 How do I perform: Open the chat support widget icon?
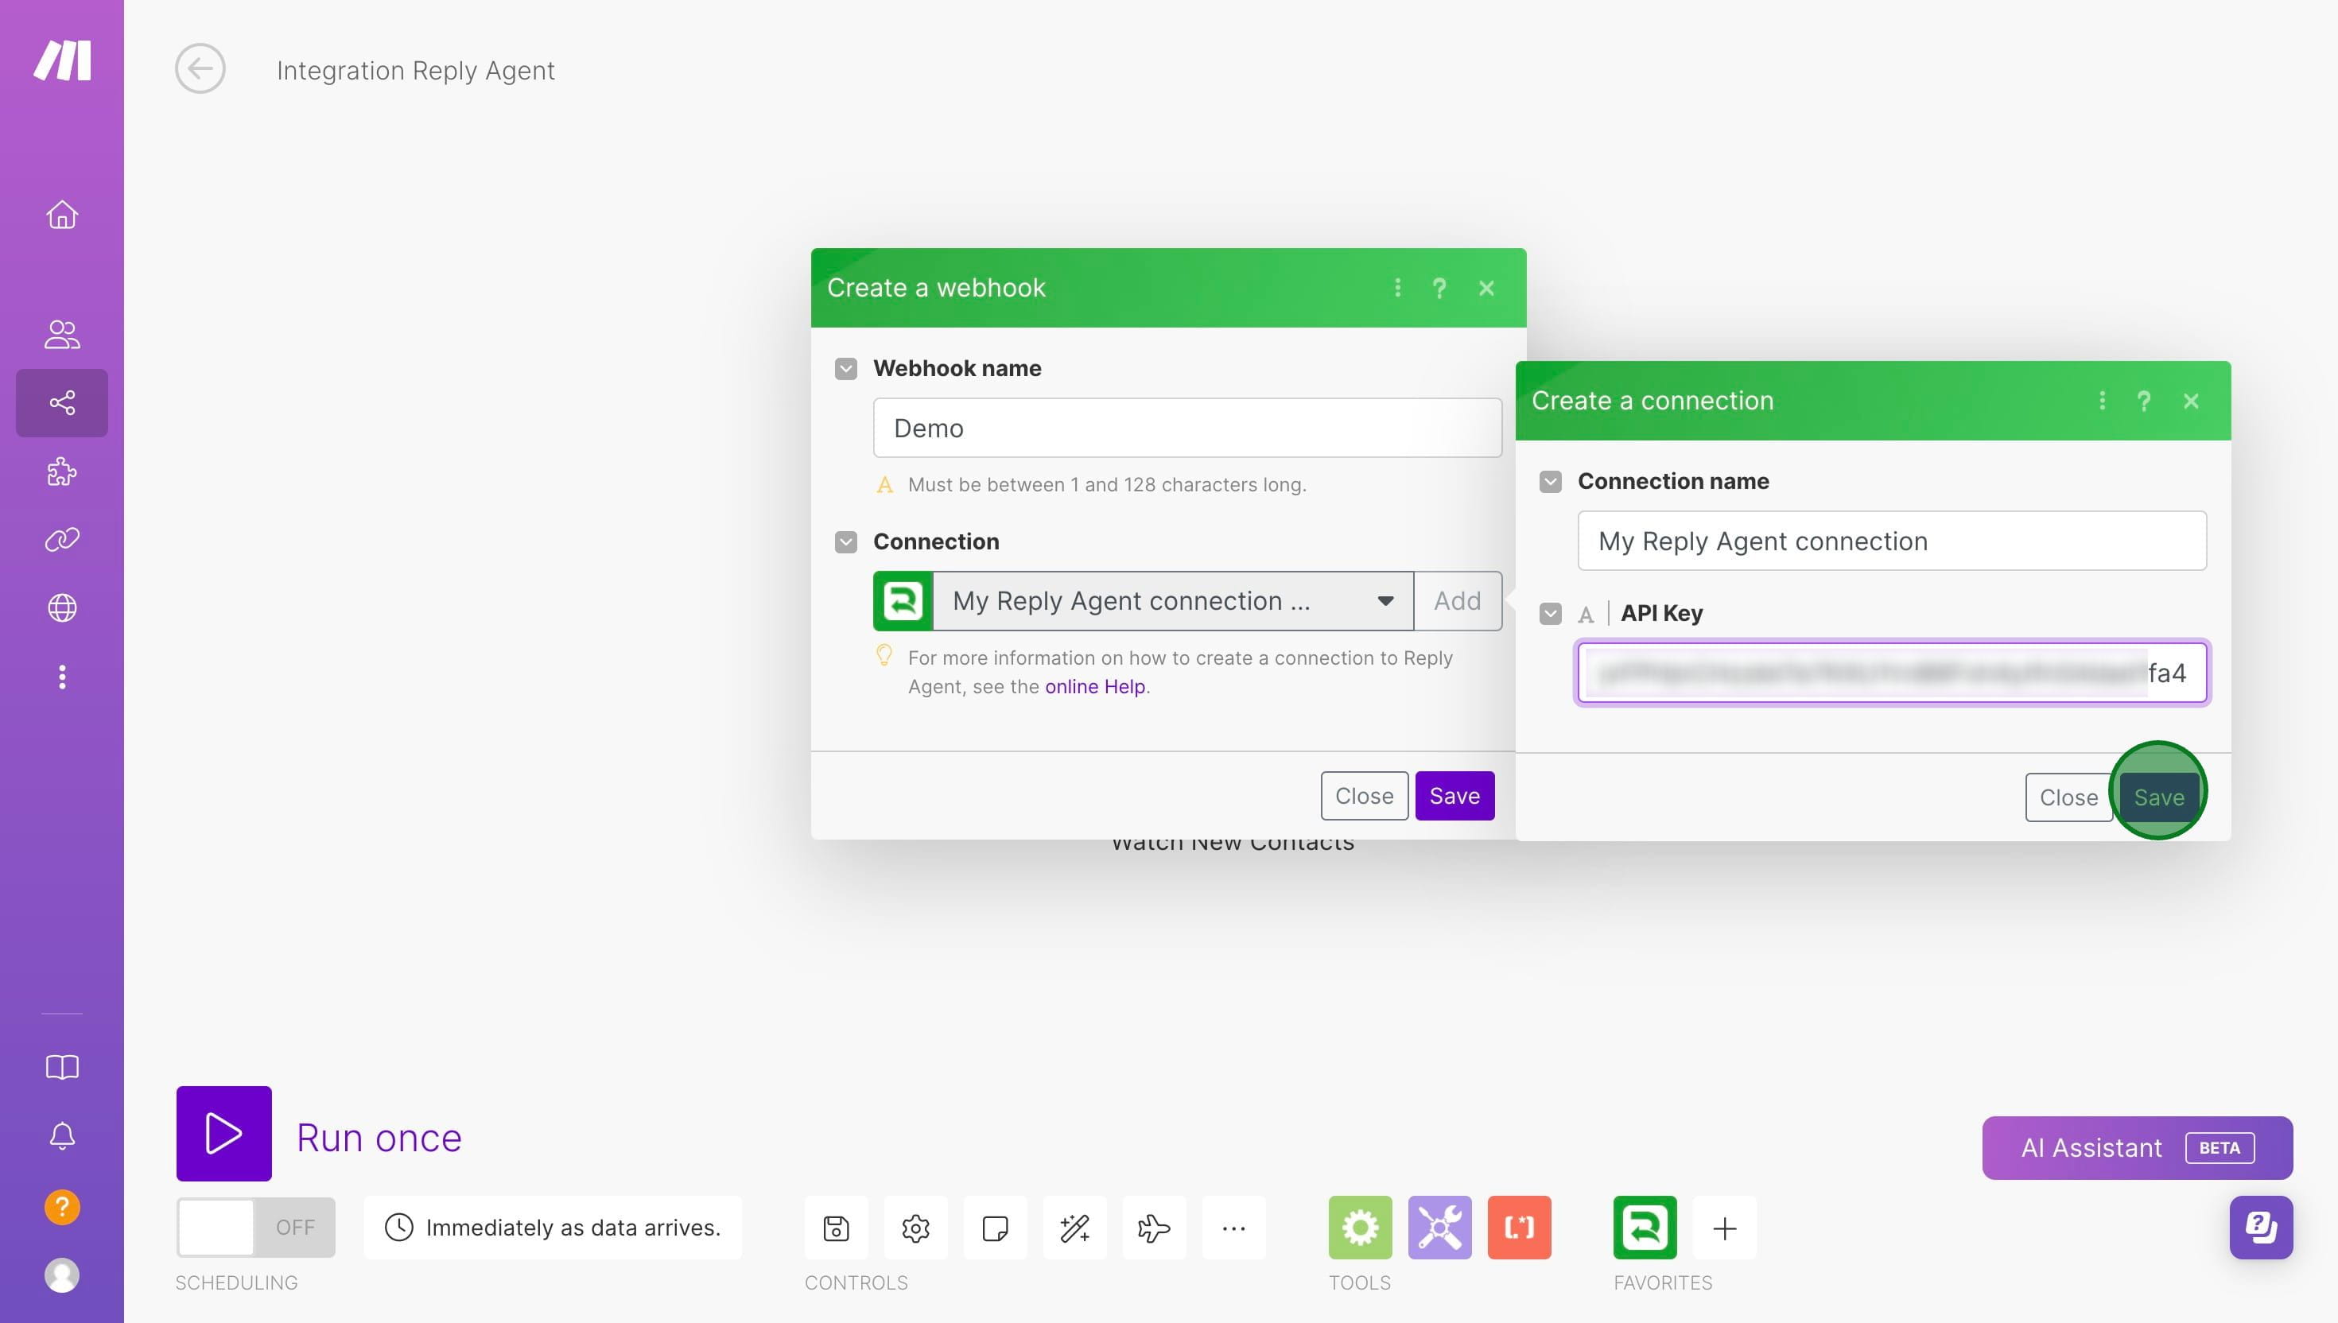tap(2261, 1228)
